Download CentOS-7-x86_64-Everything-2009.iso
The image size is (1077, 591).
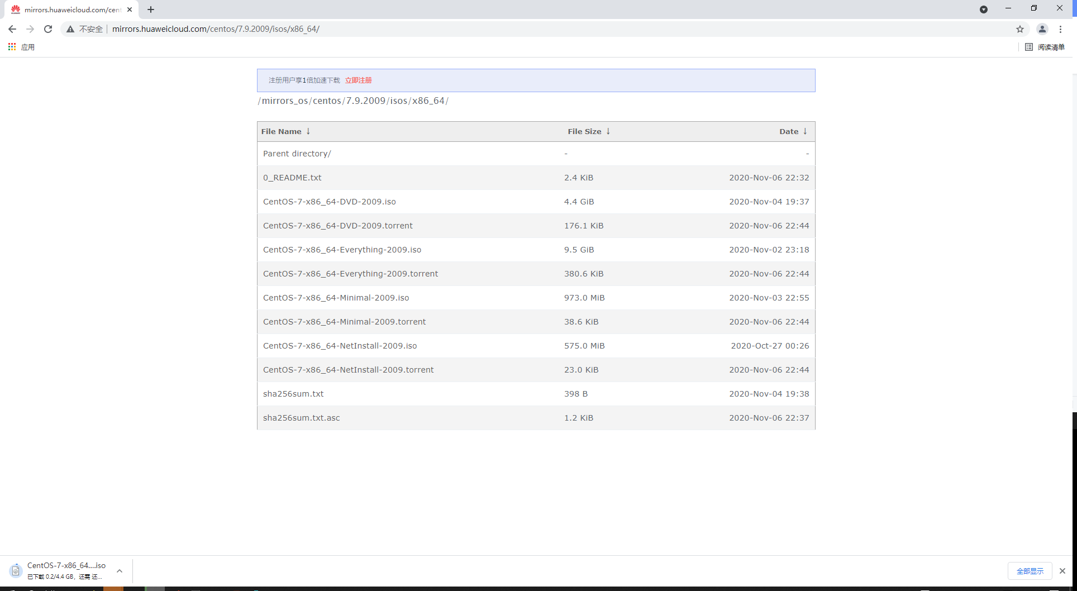tap(342, 250)
